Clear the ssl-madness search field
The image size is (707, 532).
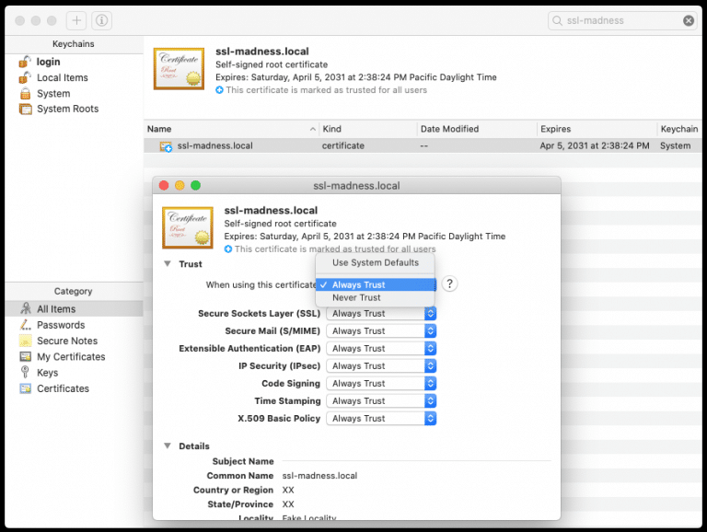[689, 20]
